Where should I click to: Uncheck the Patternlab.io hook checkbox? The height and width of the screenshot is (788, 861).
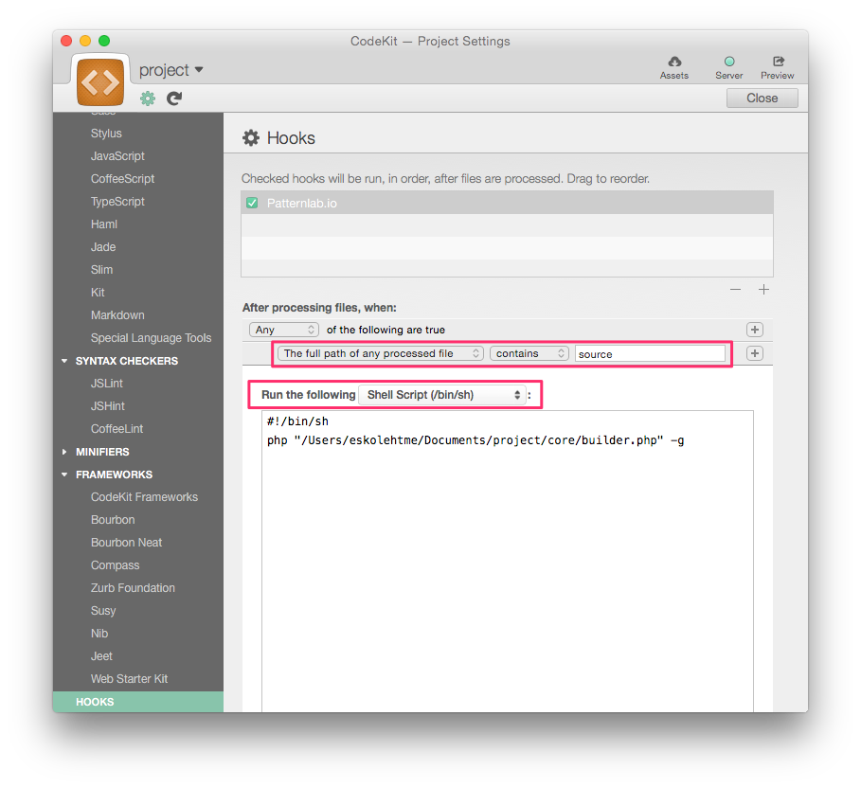point(252,203)
